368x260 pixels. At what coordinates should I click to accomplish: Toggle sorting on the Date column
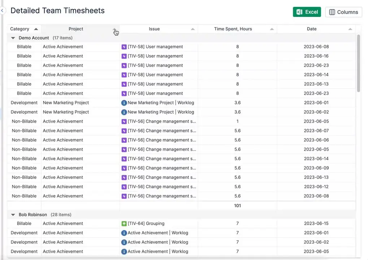pos(350,29)
